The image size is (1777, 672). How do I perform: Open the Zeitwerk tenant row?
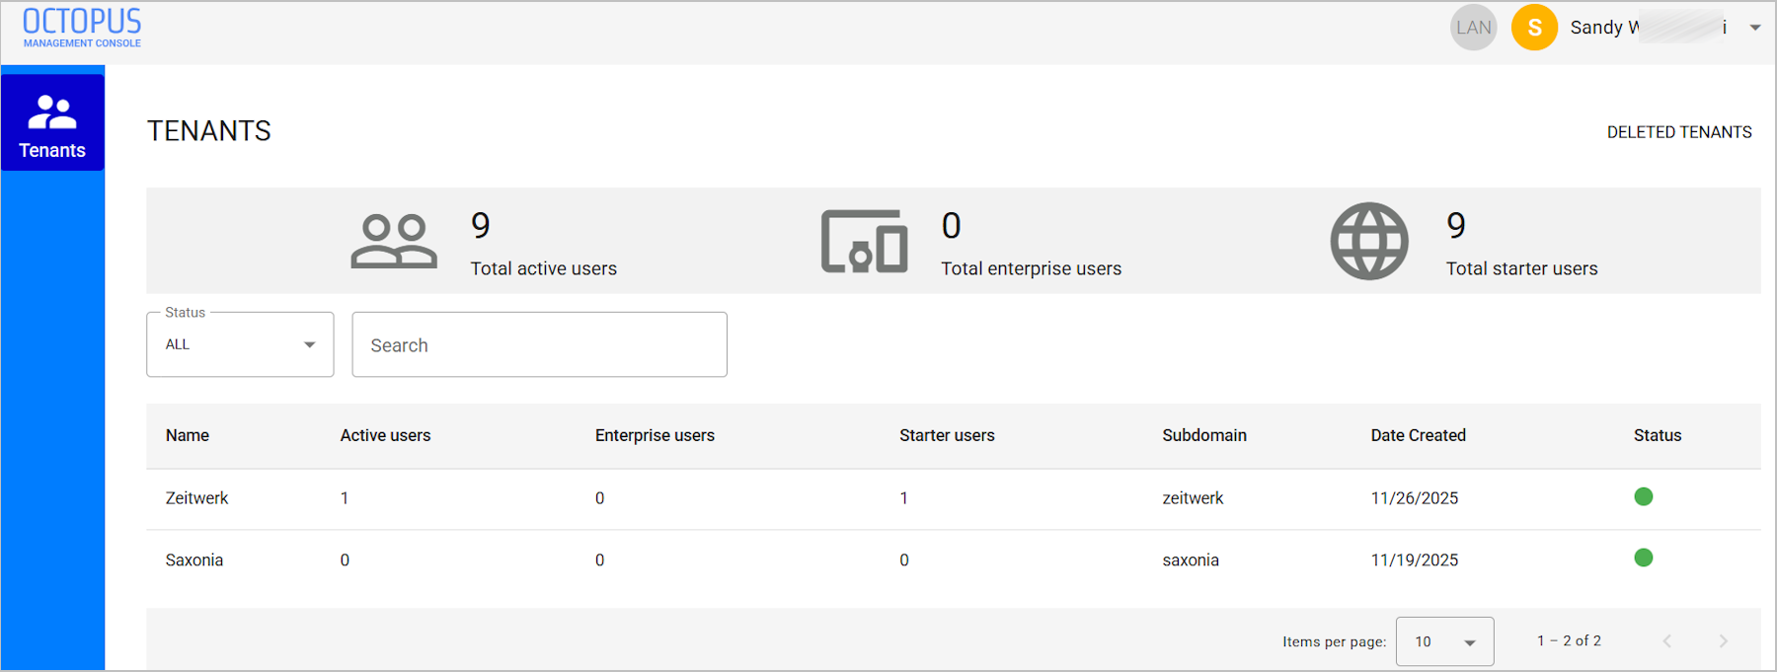tap(954, 498)
